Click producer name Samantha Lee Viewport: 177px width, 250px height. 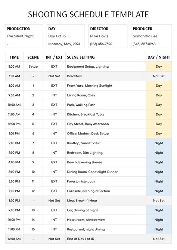(145, 36)
